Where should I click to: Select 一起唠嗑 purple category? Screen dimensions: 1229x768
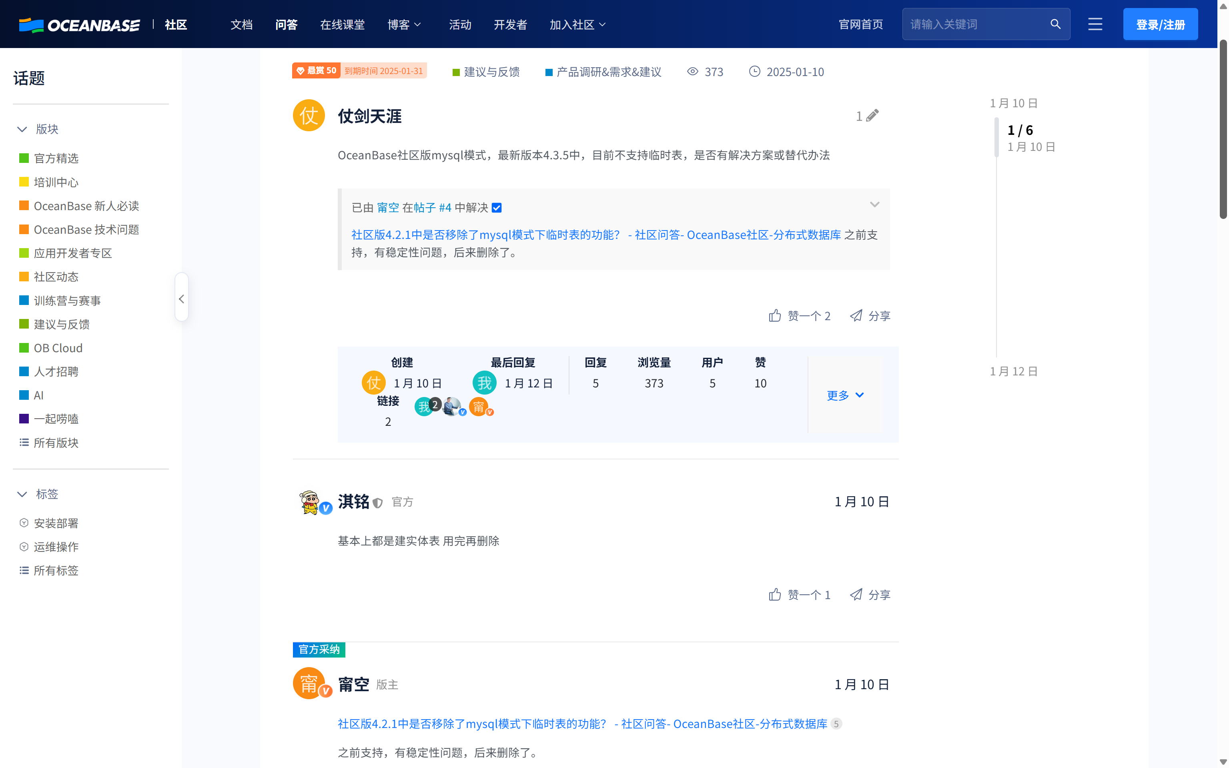click(49, 419)
